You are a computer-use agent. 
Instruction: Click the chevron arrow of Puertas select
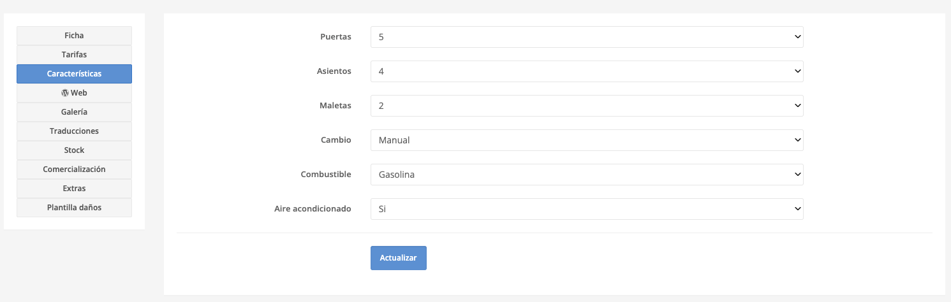tap(797, 37)
